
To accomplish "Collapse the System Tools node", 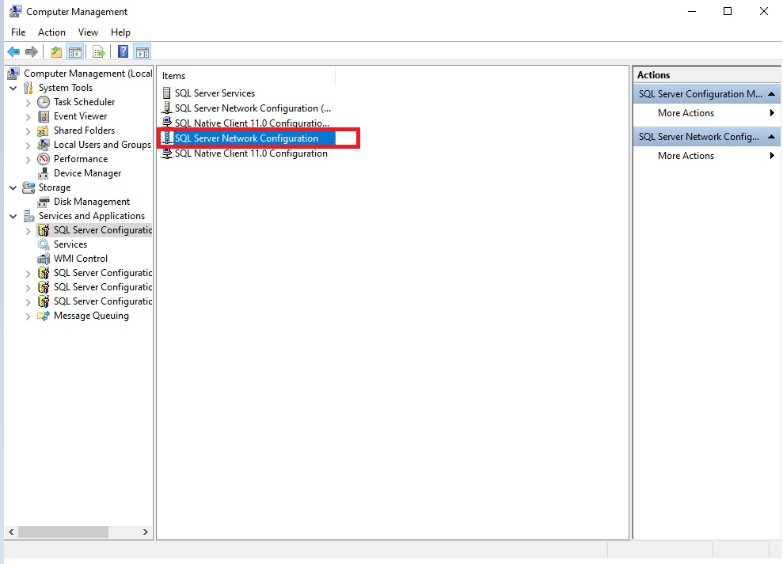I will [x=13, y=89].
